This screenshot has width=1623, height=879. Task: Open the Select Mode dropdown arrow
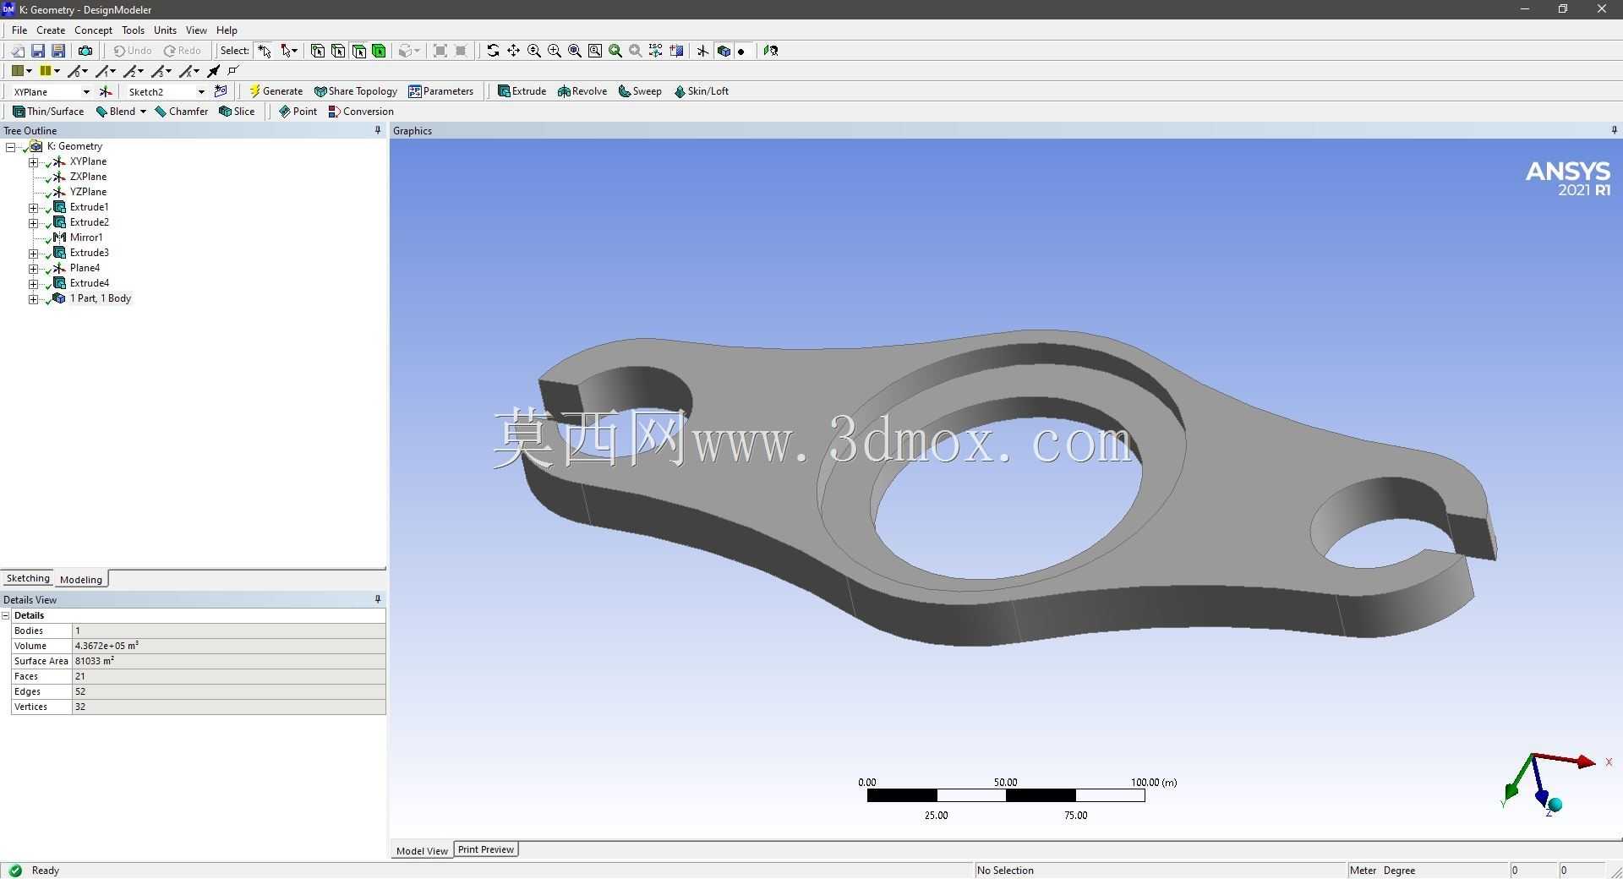tap(294, 51)
